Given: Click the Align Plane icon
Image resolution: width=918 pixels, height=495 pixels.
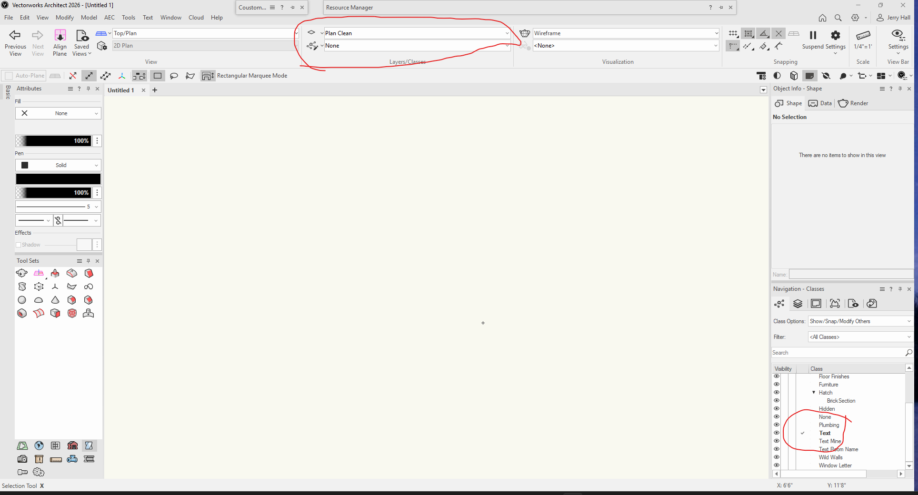Looking at the screenshot, I should (60, 35).
